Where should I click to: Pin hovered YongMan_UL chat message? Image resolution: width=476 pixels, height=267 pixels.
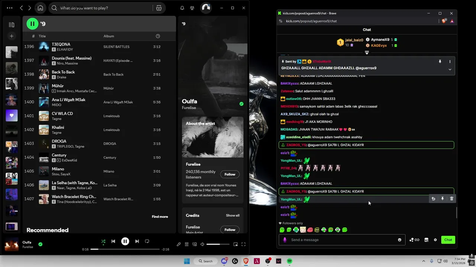tap(443, 199)
